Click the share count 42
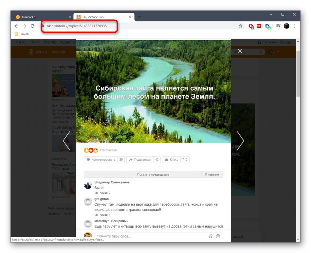Image resolution: width=311 pixels, height=253 pixels. (157, 160)
